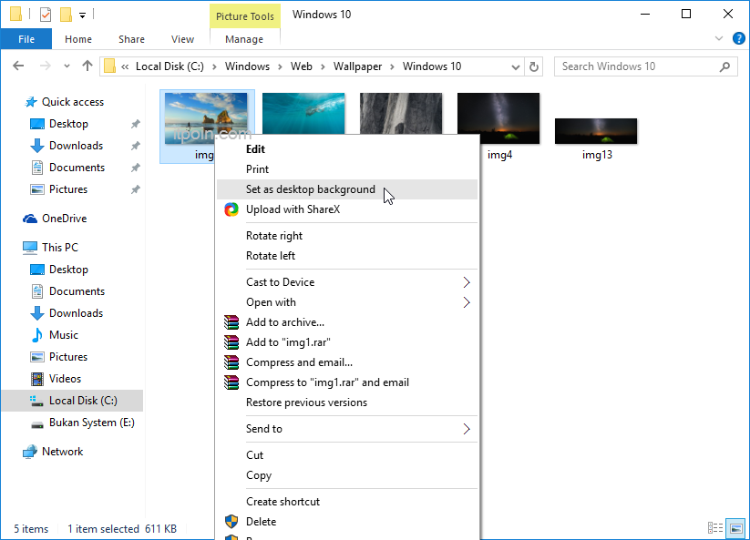Image resolution: width=750 pixels, height=540 pixels.
Task: Open the Help question mark icon
Action: click(738, 38)
